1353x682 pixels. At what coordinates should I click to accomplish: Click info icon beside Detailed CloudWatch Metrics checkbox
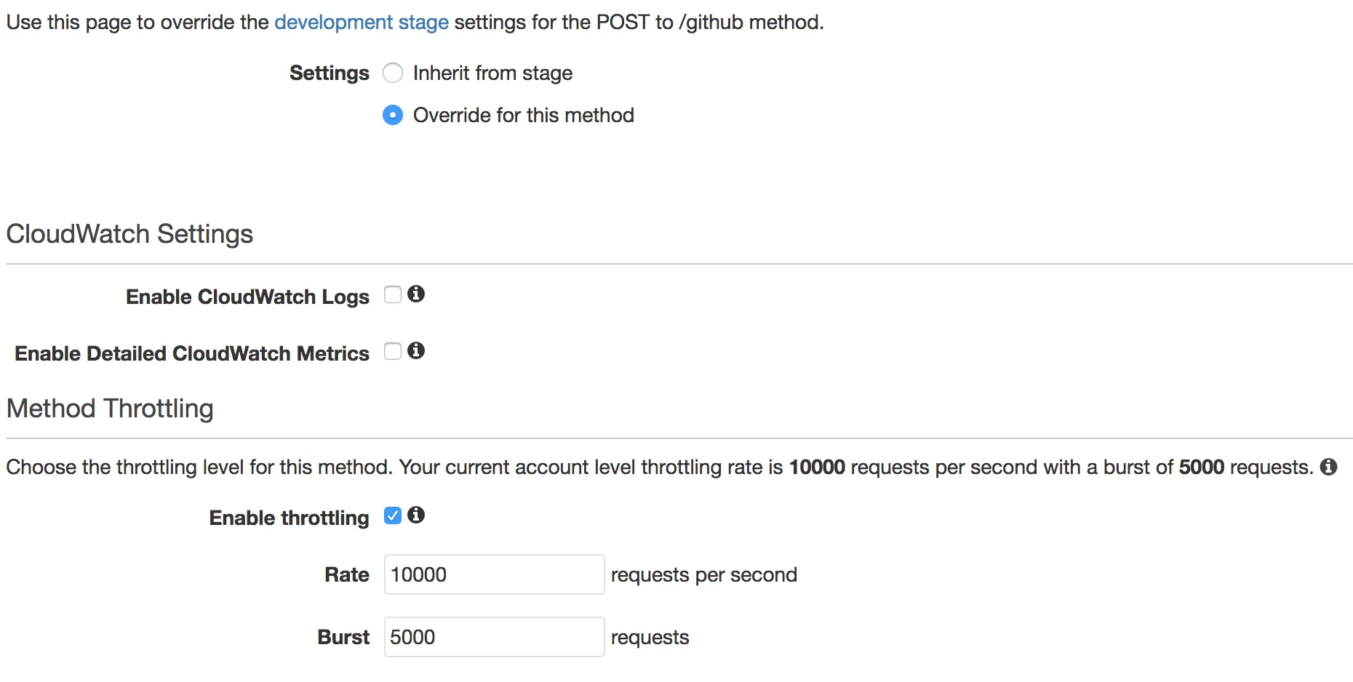click(416, 350)
